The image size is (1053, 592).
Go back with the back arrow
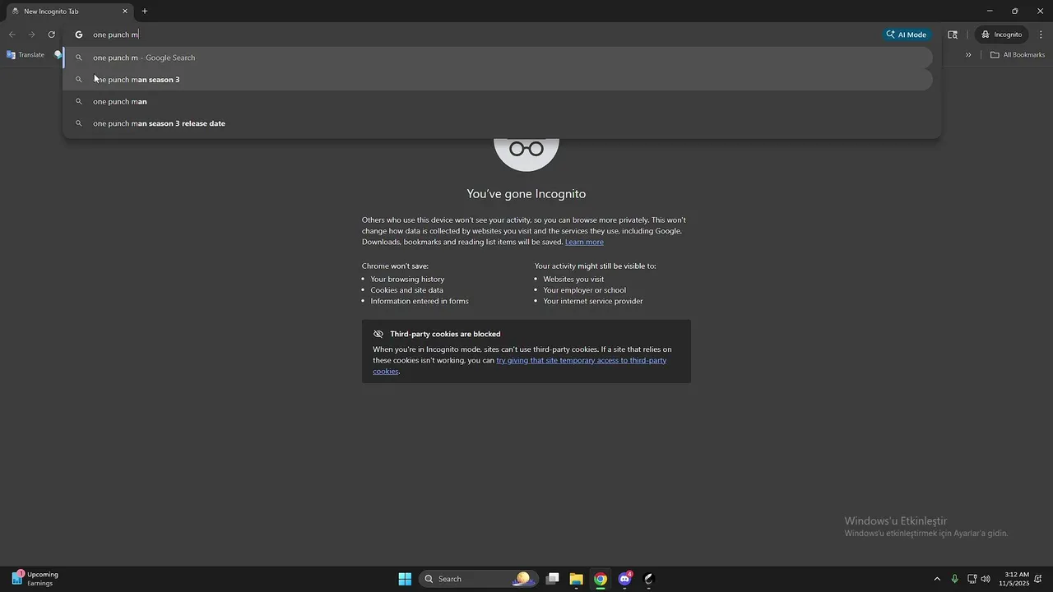12,35
